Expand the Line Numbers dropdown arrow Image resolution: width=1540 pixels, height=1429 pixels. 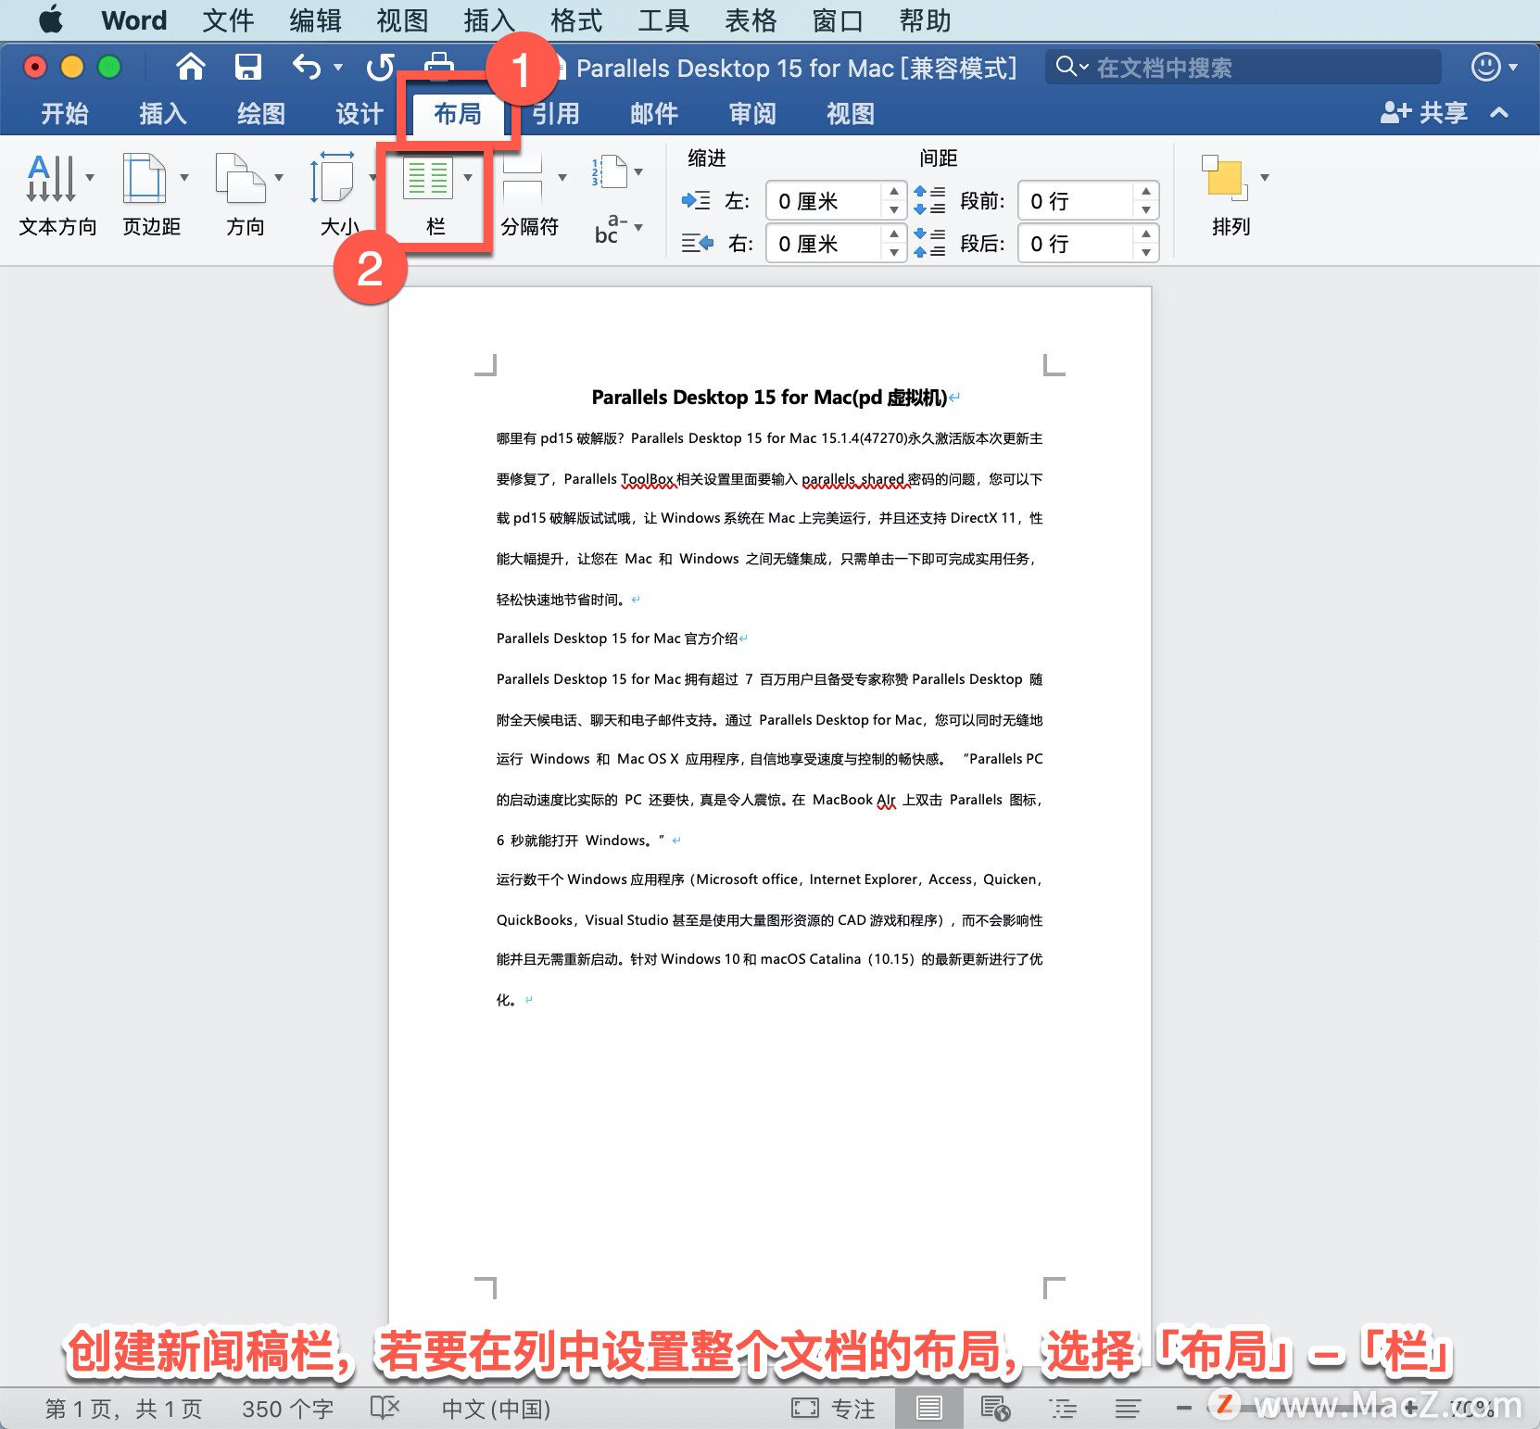click(x=638, y=172)
